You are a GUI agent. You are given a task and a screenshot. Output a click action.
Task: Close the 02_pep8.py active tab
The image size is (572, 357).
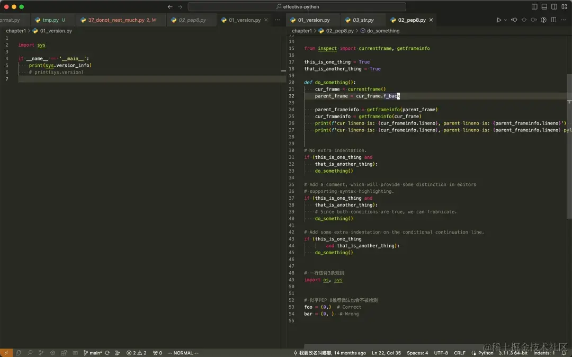[x=431, y=20]
